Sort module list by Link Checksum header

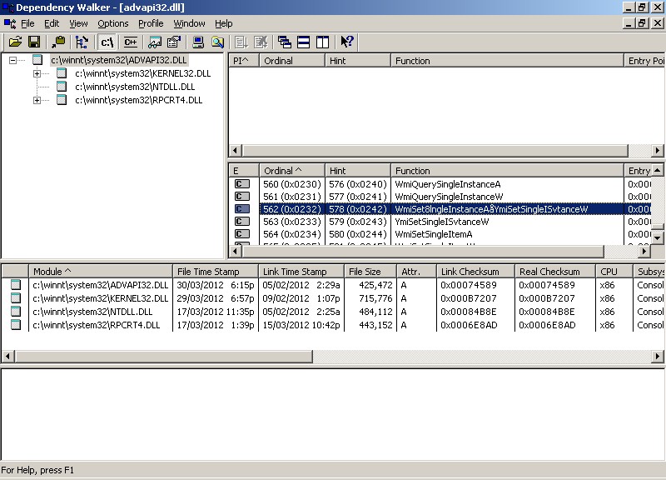point(475,272)
